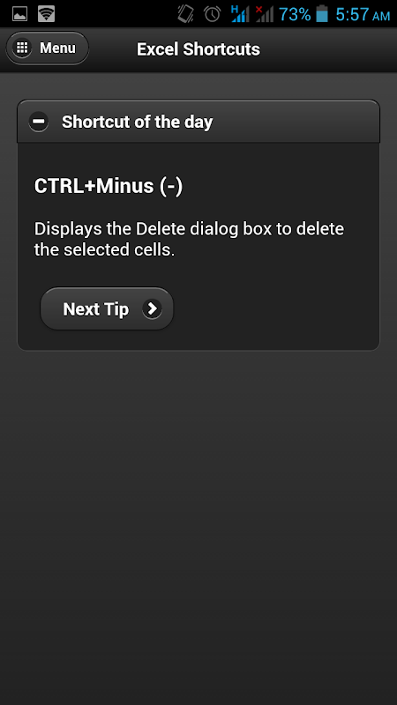This screenshot has height=705, width=397.
Task: Go to the Next Tip
Action: tap(107, 309)
